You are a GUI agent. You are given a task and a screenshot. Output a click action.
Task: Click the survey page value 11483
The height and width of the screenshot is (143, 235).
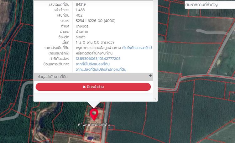(x=81, y=10)
